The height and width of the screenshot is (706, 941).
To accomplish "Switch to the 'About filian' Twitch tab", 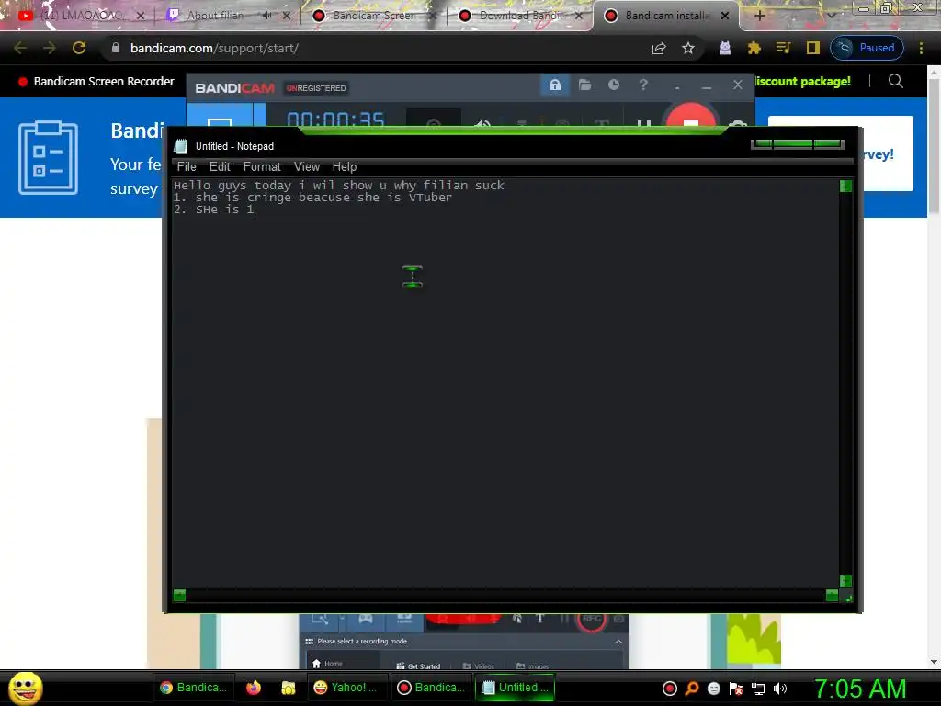I will (x=215, y=16).
